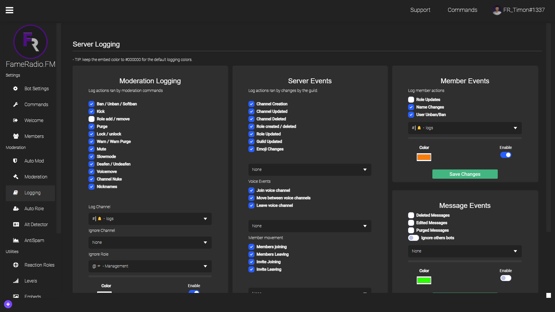Open Auto Mod section
The image size is (555, 312).
(x=30, y=161)
